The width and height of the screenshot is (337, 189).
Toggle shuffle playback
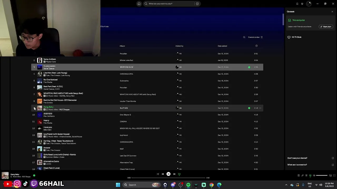click(x=158, y=174)
